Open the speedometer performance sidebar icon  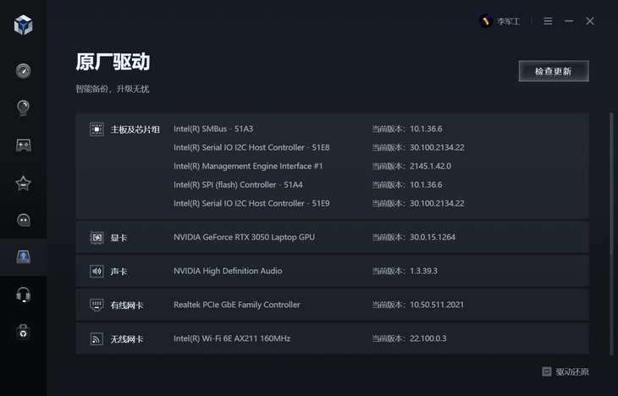pos(23,71)
